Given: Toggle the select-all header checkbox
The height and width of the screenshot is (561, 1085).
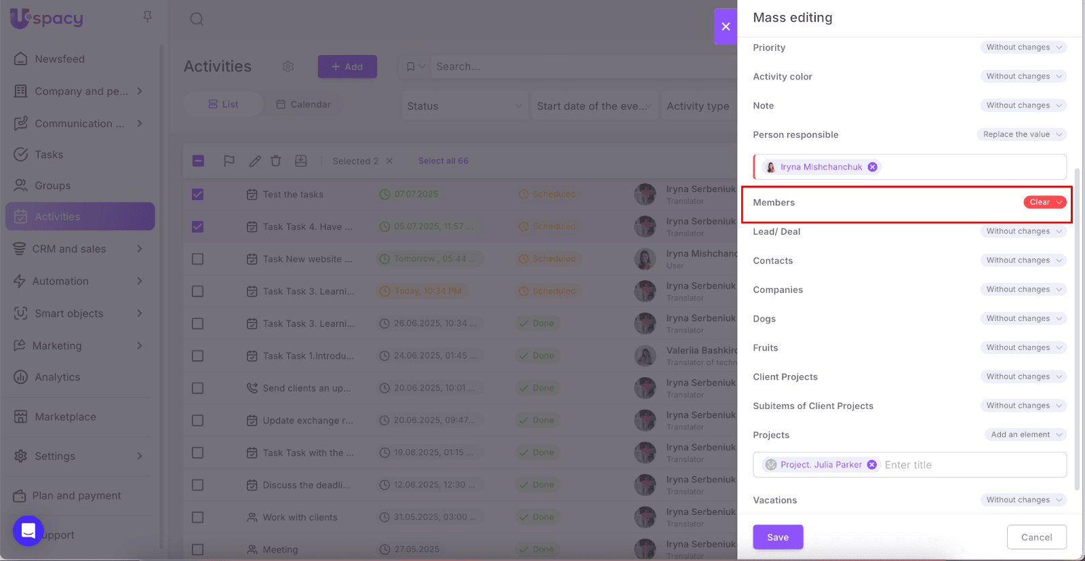Looking at the screenshot, I should click(x=198, y=161).
